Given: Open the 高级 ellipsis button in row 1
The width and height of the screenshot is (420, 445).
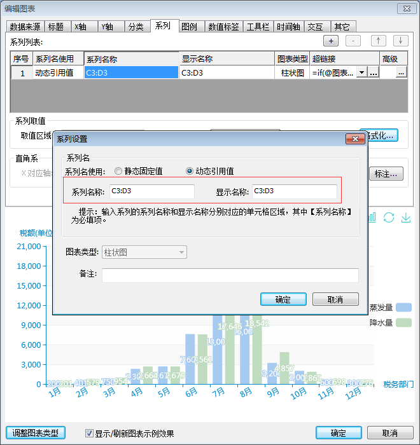Looking at the screenshot, I should click(401, 72).
